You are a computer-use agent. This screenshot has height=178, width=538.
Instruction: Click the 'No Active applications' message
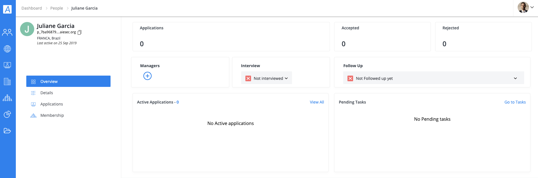231,123
